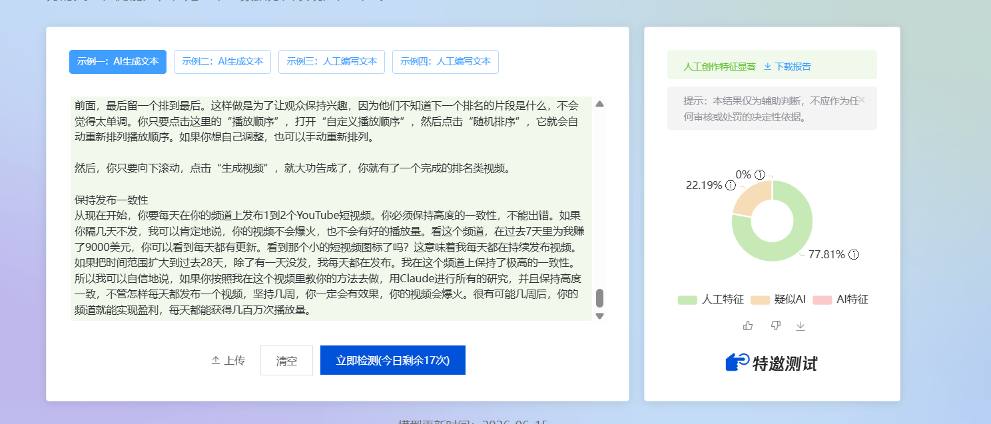Click the 立即检测 button

(393, 360)
